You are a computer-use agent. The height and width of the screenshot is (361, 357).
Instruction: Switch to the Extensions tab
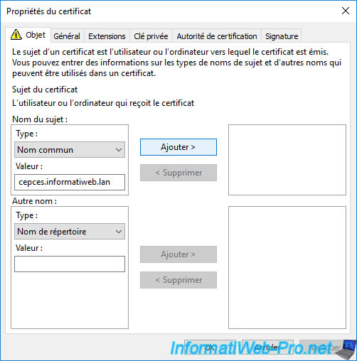point(107,36)
